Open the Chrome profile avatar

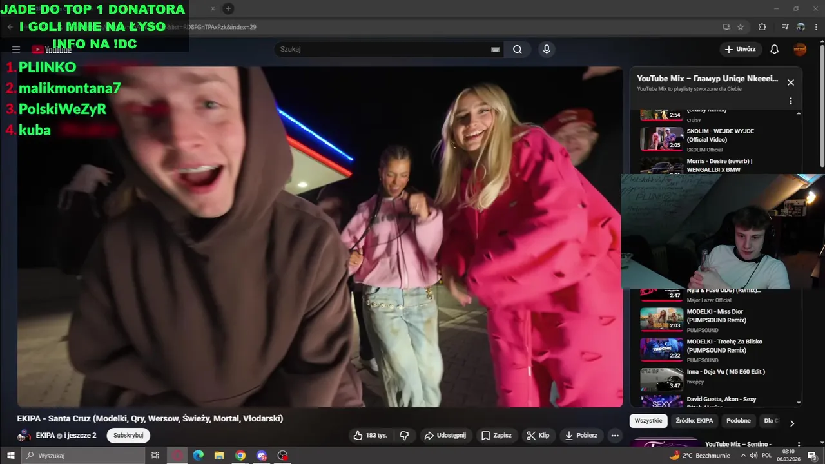(801, 27)
